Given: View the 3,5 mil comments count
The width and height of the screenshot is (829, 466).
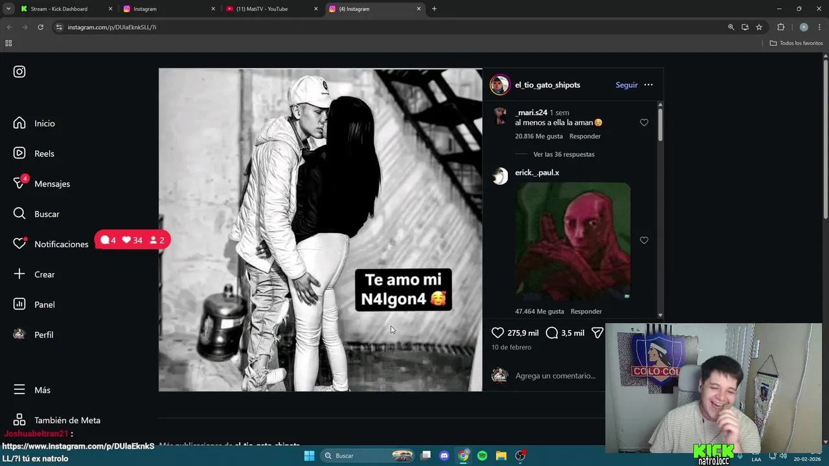Looking at the screenshot, I should pyautogui.click(x=573, y=333).
